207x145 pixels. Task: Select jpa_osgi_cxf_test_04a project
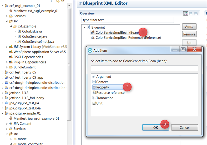pos(25,108)
